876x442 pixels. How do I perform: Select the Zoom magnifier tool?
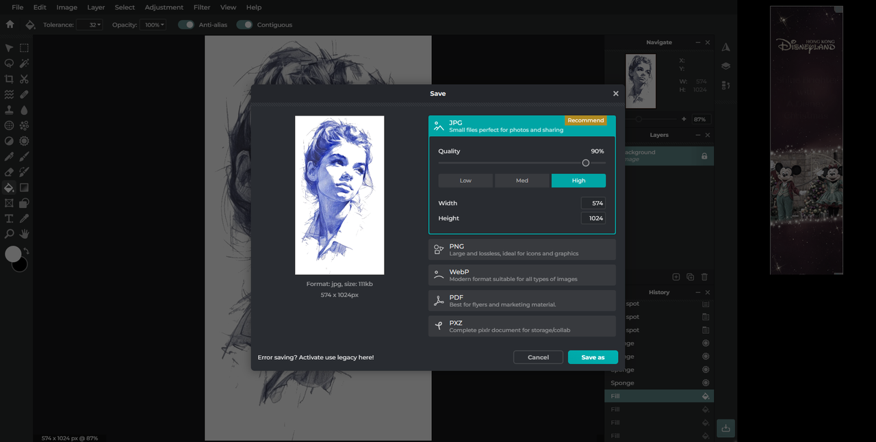click(x=9, y=234)
